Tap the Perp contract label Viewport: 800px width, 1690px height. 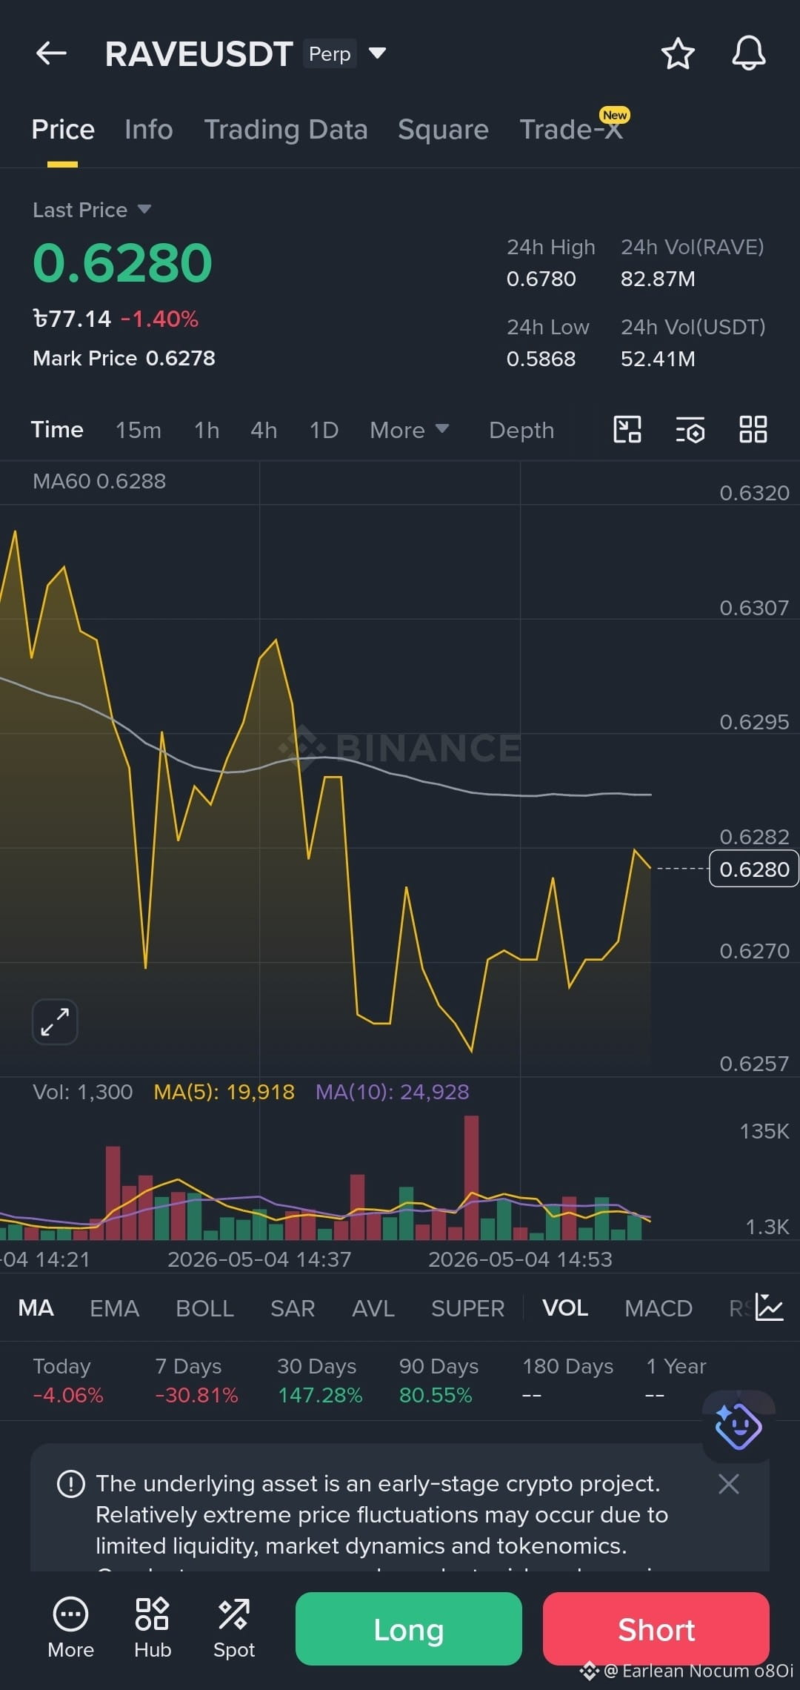click(330, 53)
